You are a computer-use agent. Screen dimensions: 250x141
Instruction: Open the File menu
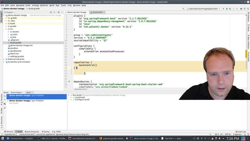(x=2, y=5)
